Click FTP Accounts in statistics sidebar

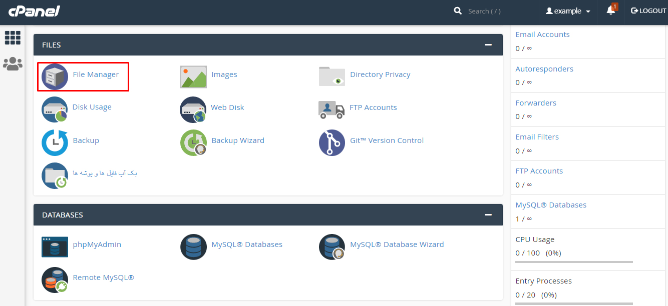539,171
